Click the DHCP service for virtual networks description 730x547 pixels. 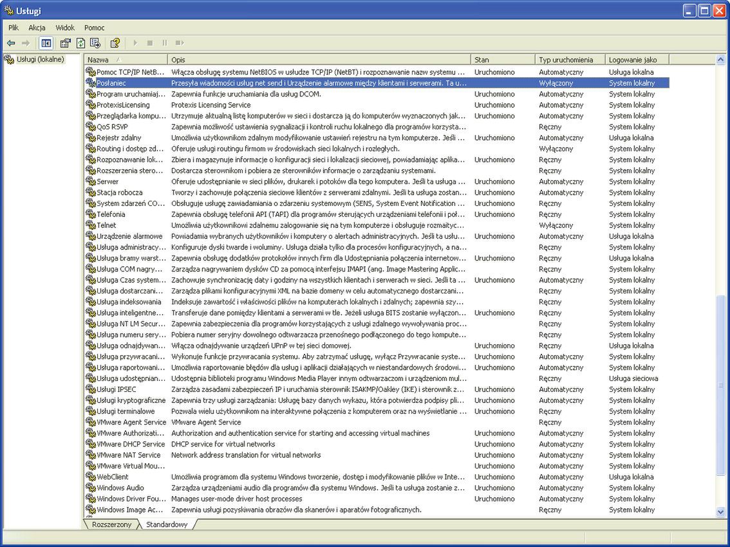[x=223, y=444]
